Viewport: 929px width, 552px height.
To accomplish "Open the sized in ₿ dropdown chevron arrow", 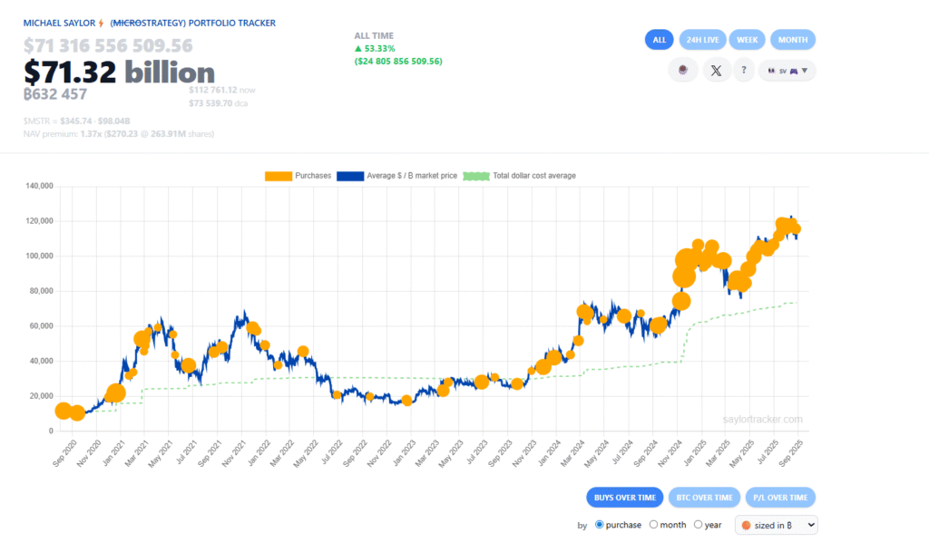I will click(810, 524).
